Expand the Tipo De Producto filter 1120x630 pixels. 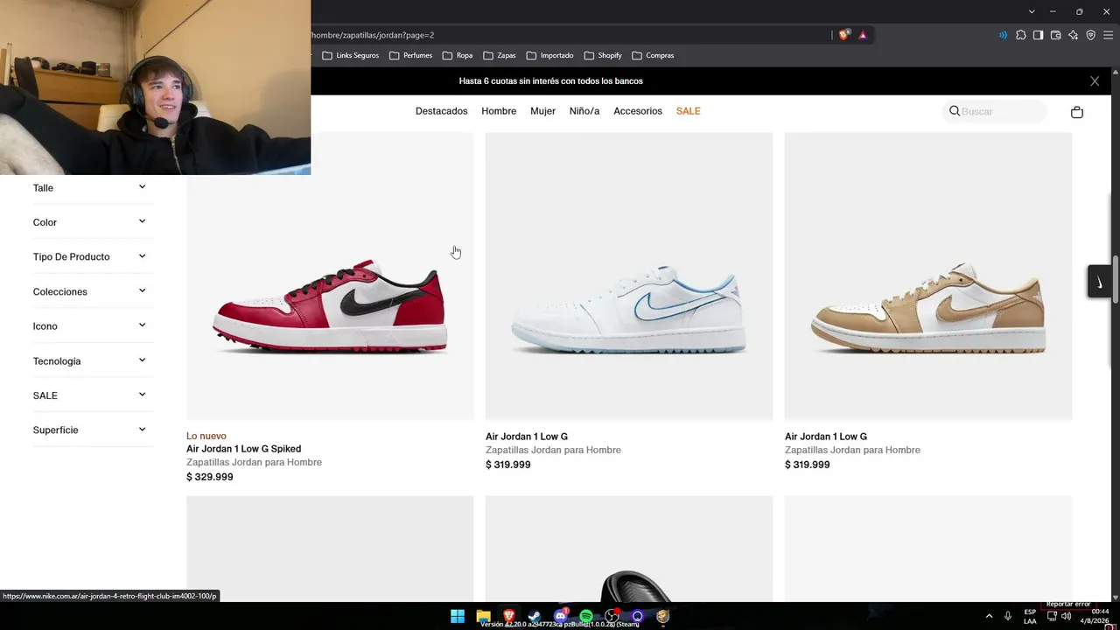click(x=93, y=256)
